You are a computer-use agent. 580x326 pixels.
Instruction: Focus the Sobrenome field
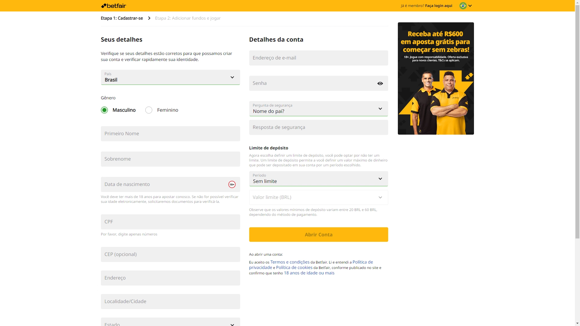pyautogui.click(x=170, y=159)
